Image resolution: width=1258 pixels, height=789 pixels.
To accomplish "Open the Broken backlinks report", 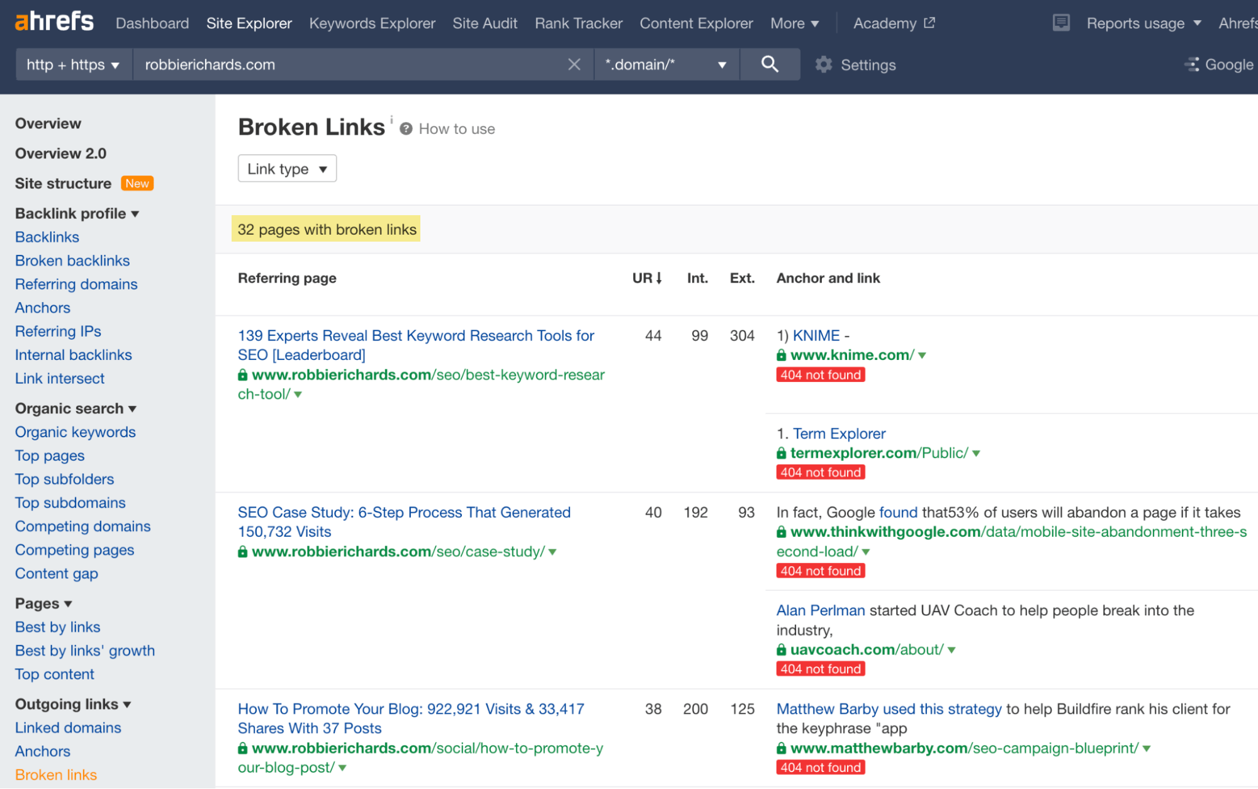I will click(72, 260).
